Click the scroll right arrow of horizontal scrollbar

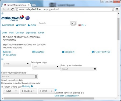(116, 99)
